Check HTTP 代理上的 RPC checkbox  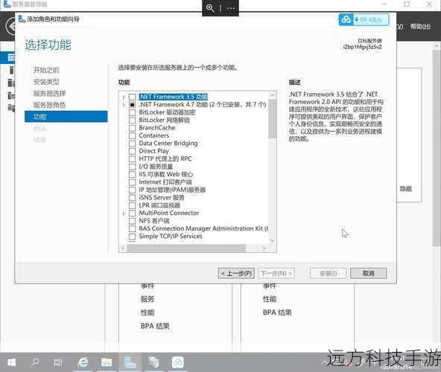tap(132, 159)
